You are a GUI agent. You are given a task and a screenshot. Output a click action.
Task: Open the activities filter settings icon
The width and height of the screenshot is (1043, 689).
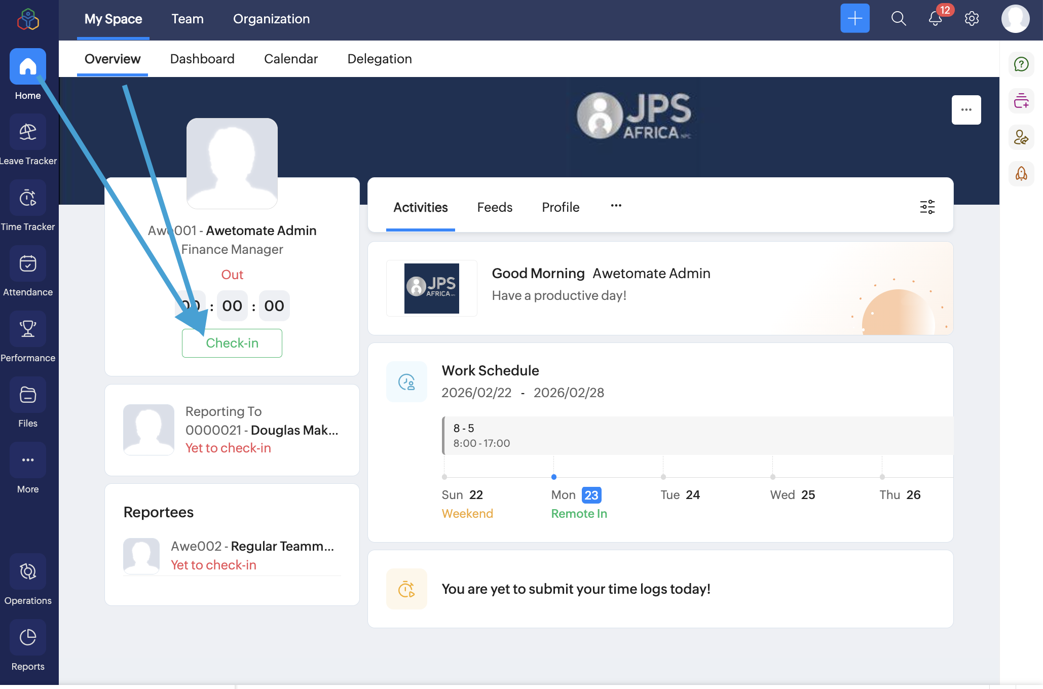pyautogui.click(x=927, y=207)
